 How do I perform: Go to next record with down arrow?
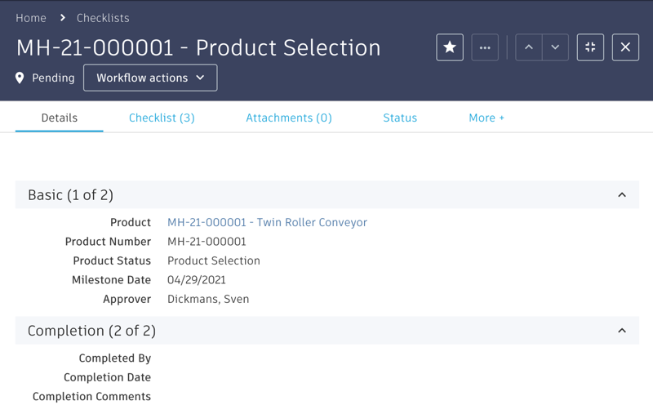pos(555,47)
